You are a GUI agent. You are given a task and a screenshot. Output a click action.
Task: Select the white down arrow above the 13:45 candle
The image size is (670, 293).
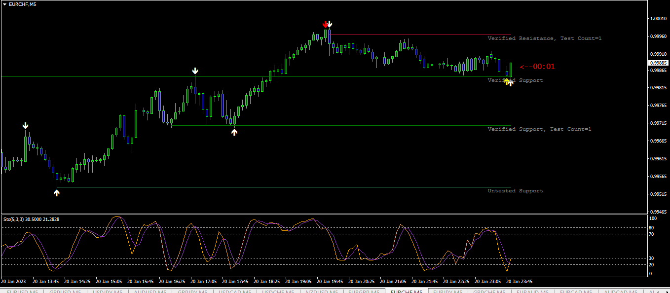click(x=25, y=126)
